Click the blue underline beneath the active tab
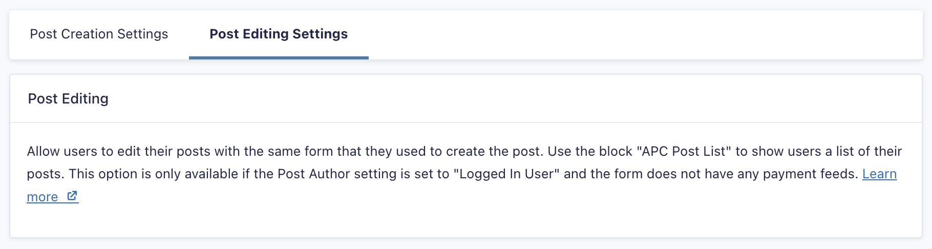Screen dimensions: 932x249 (279, 57)
